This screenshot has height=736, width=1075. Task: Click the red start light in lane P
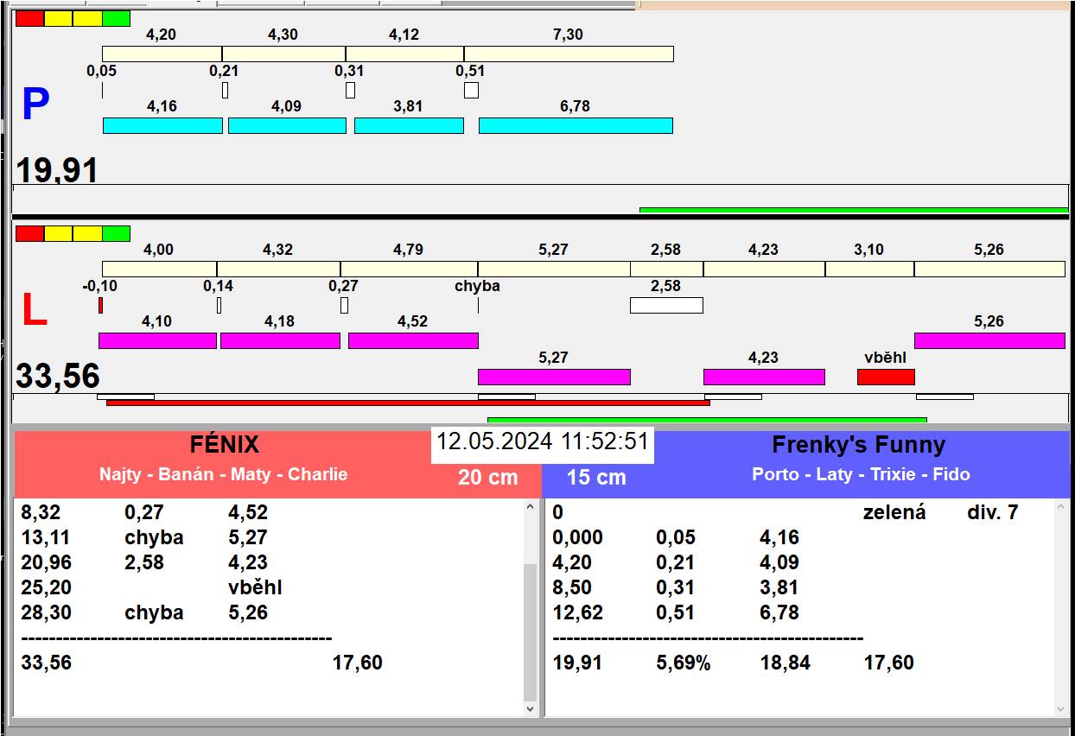click(x=29, y=18)
